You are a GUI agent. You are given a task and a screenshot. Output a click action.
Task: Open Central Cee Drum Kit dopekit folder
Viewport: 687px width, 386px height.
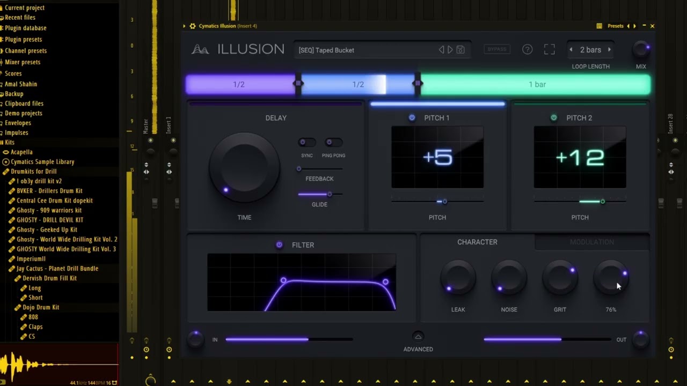54,201
